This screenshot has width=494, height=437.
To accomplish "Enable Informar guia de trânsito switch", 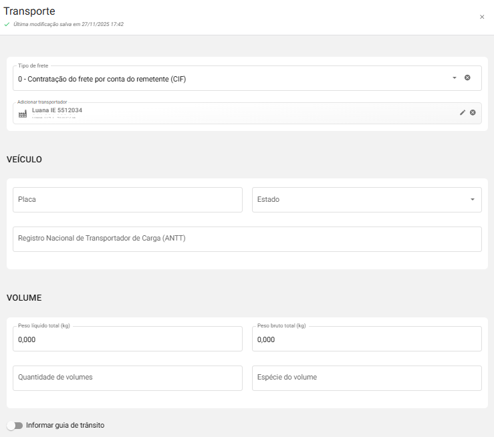I will 15,426.
